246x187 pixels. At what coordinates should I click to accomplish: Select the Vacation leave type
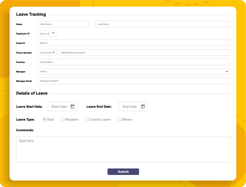pyautogui.click(x=62, y=119)
